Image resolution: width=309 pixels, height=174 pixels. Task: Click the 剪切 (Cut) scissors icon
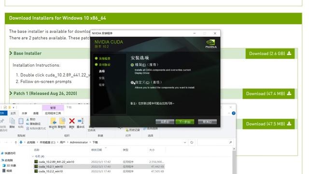28,119
